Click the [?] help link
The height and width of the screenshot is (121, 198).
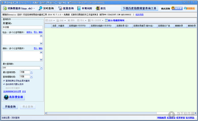click(x=24, y=91)
